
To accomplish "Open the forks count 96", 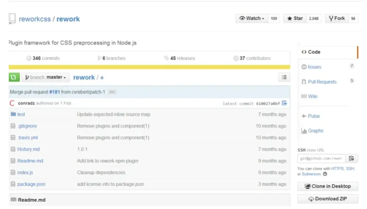I will point(353,18).
